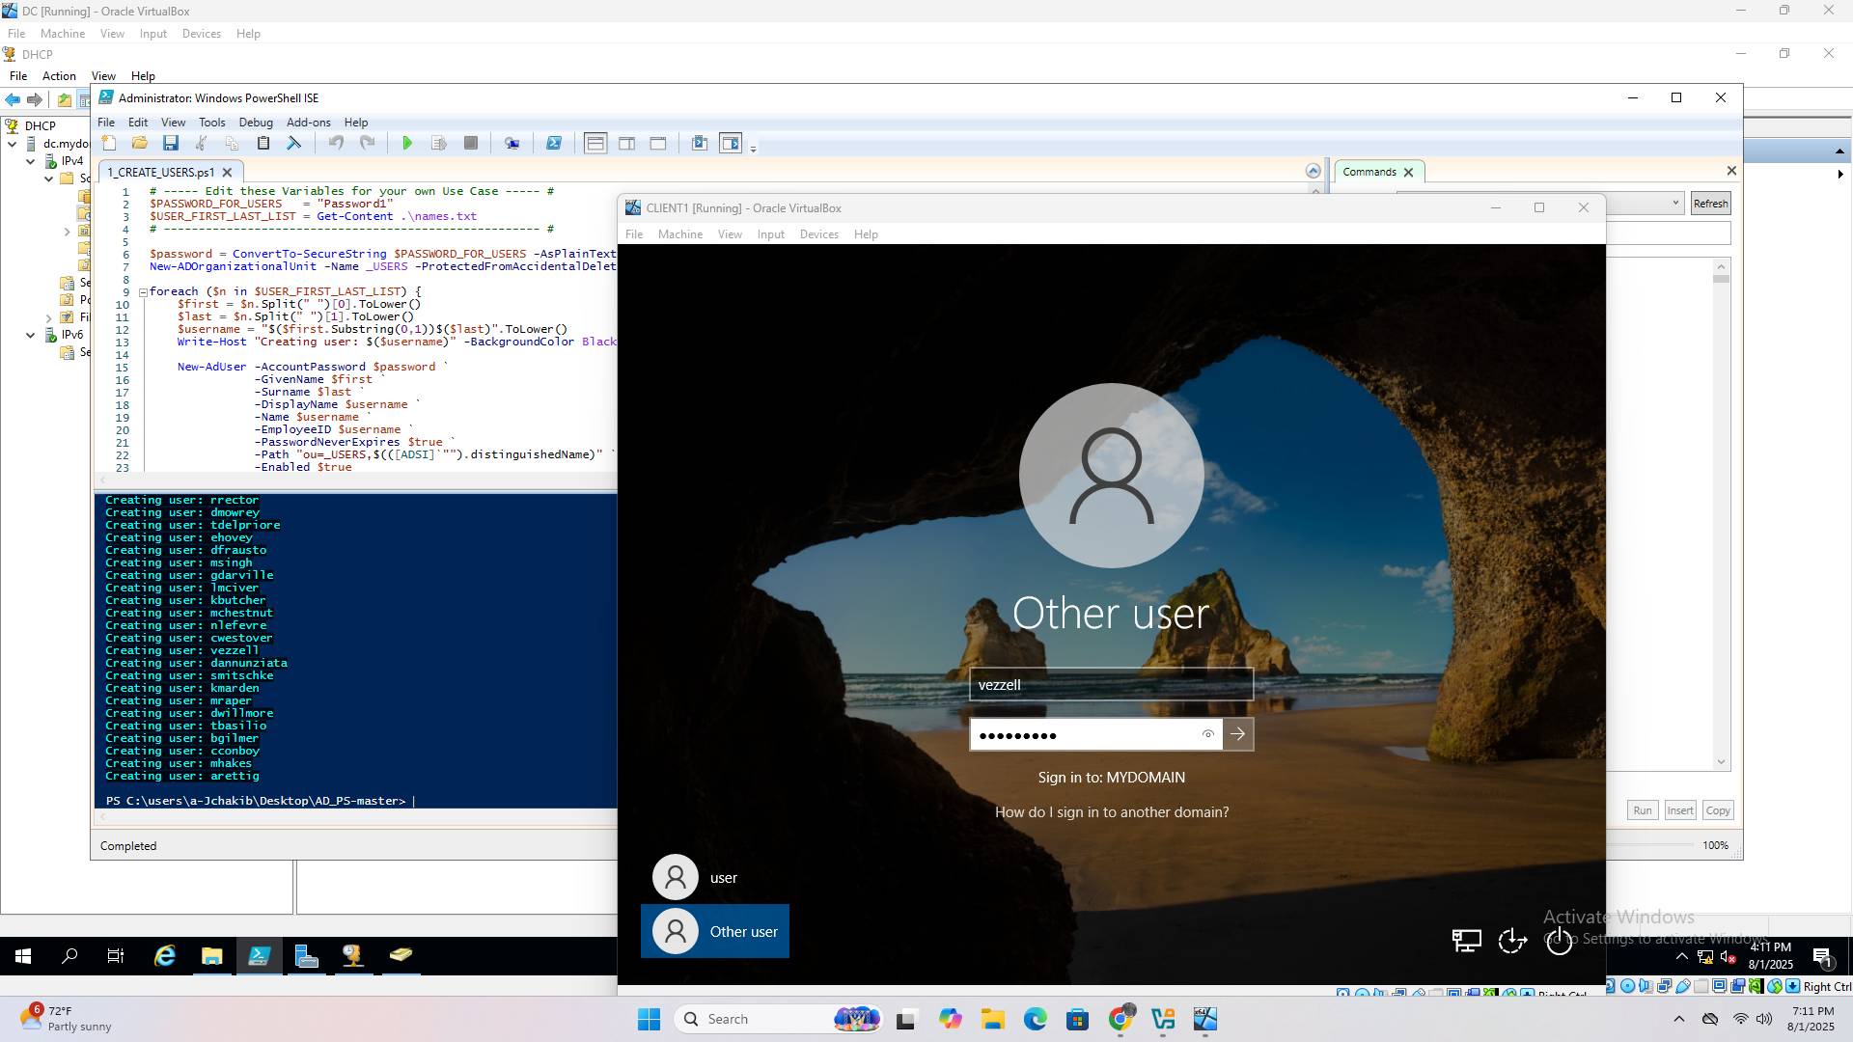Click the username field containing vezzell
Screen dimensions: 1853x1042
click(1110, 685)
